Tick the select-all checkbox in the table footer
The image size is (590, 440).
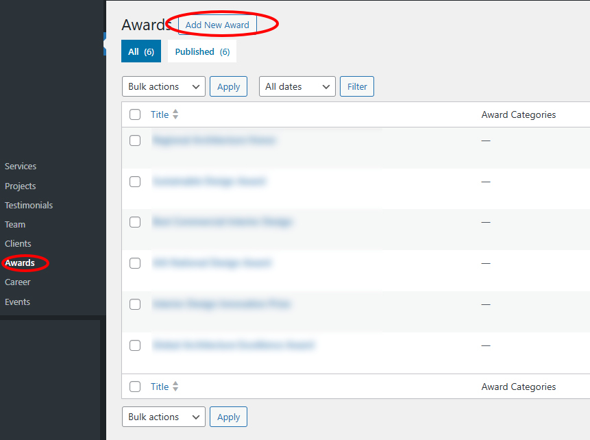pos(135,387)
